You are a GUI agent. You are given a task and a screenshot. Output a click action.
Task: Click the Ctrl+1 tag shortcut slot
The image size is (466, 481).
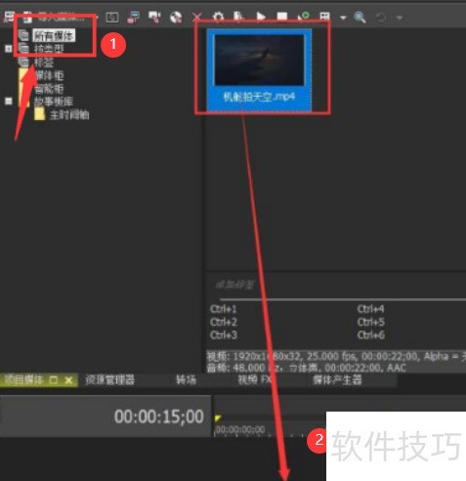[224, 309]
